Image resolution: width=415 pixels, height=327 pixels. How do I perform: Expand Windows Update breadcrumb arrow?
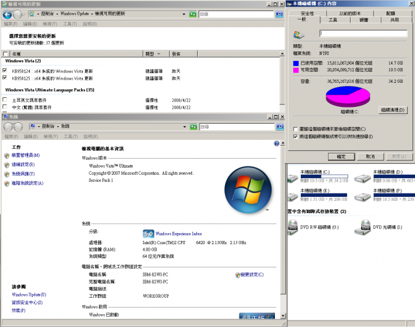(x=92, y=14)
